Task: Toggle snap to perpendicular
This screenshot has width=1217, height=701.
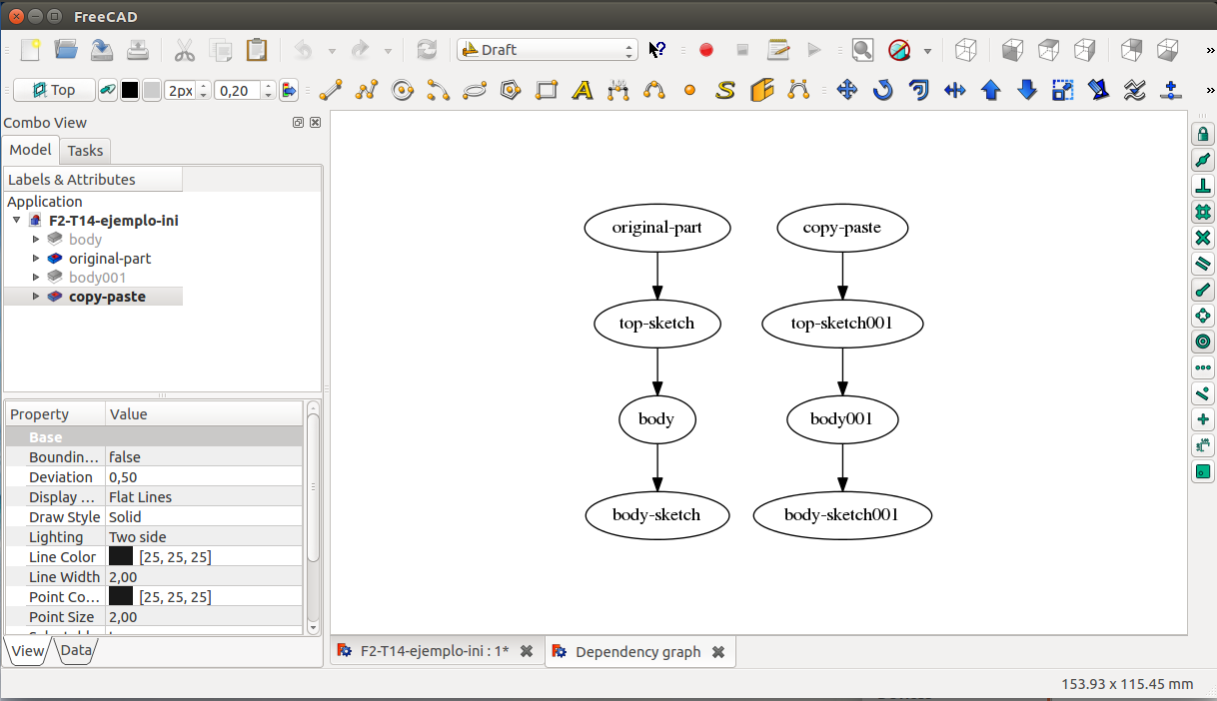Action: pyautogui.click(x=1203, y=186)
